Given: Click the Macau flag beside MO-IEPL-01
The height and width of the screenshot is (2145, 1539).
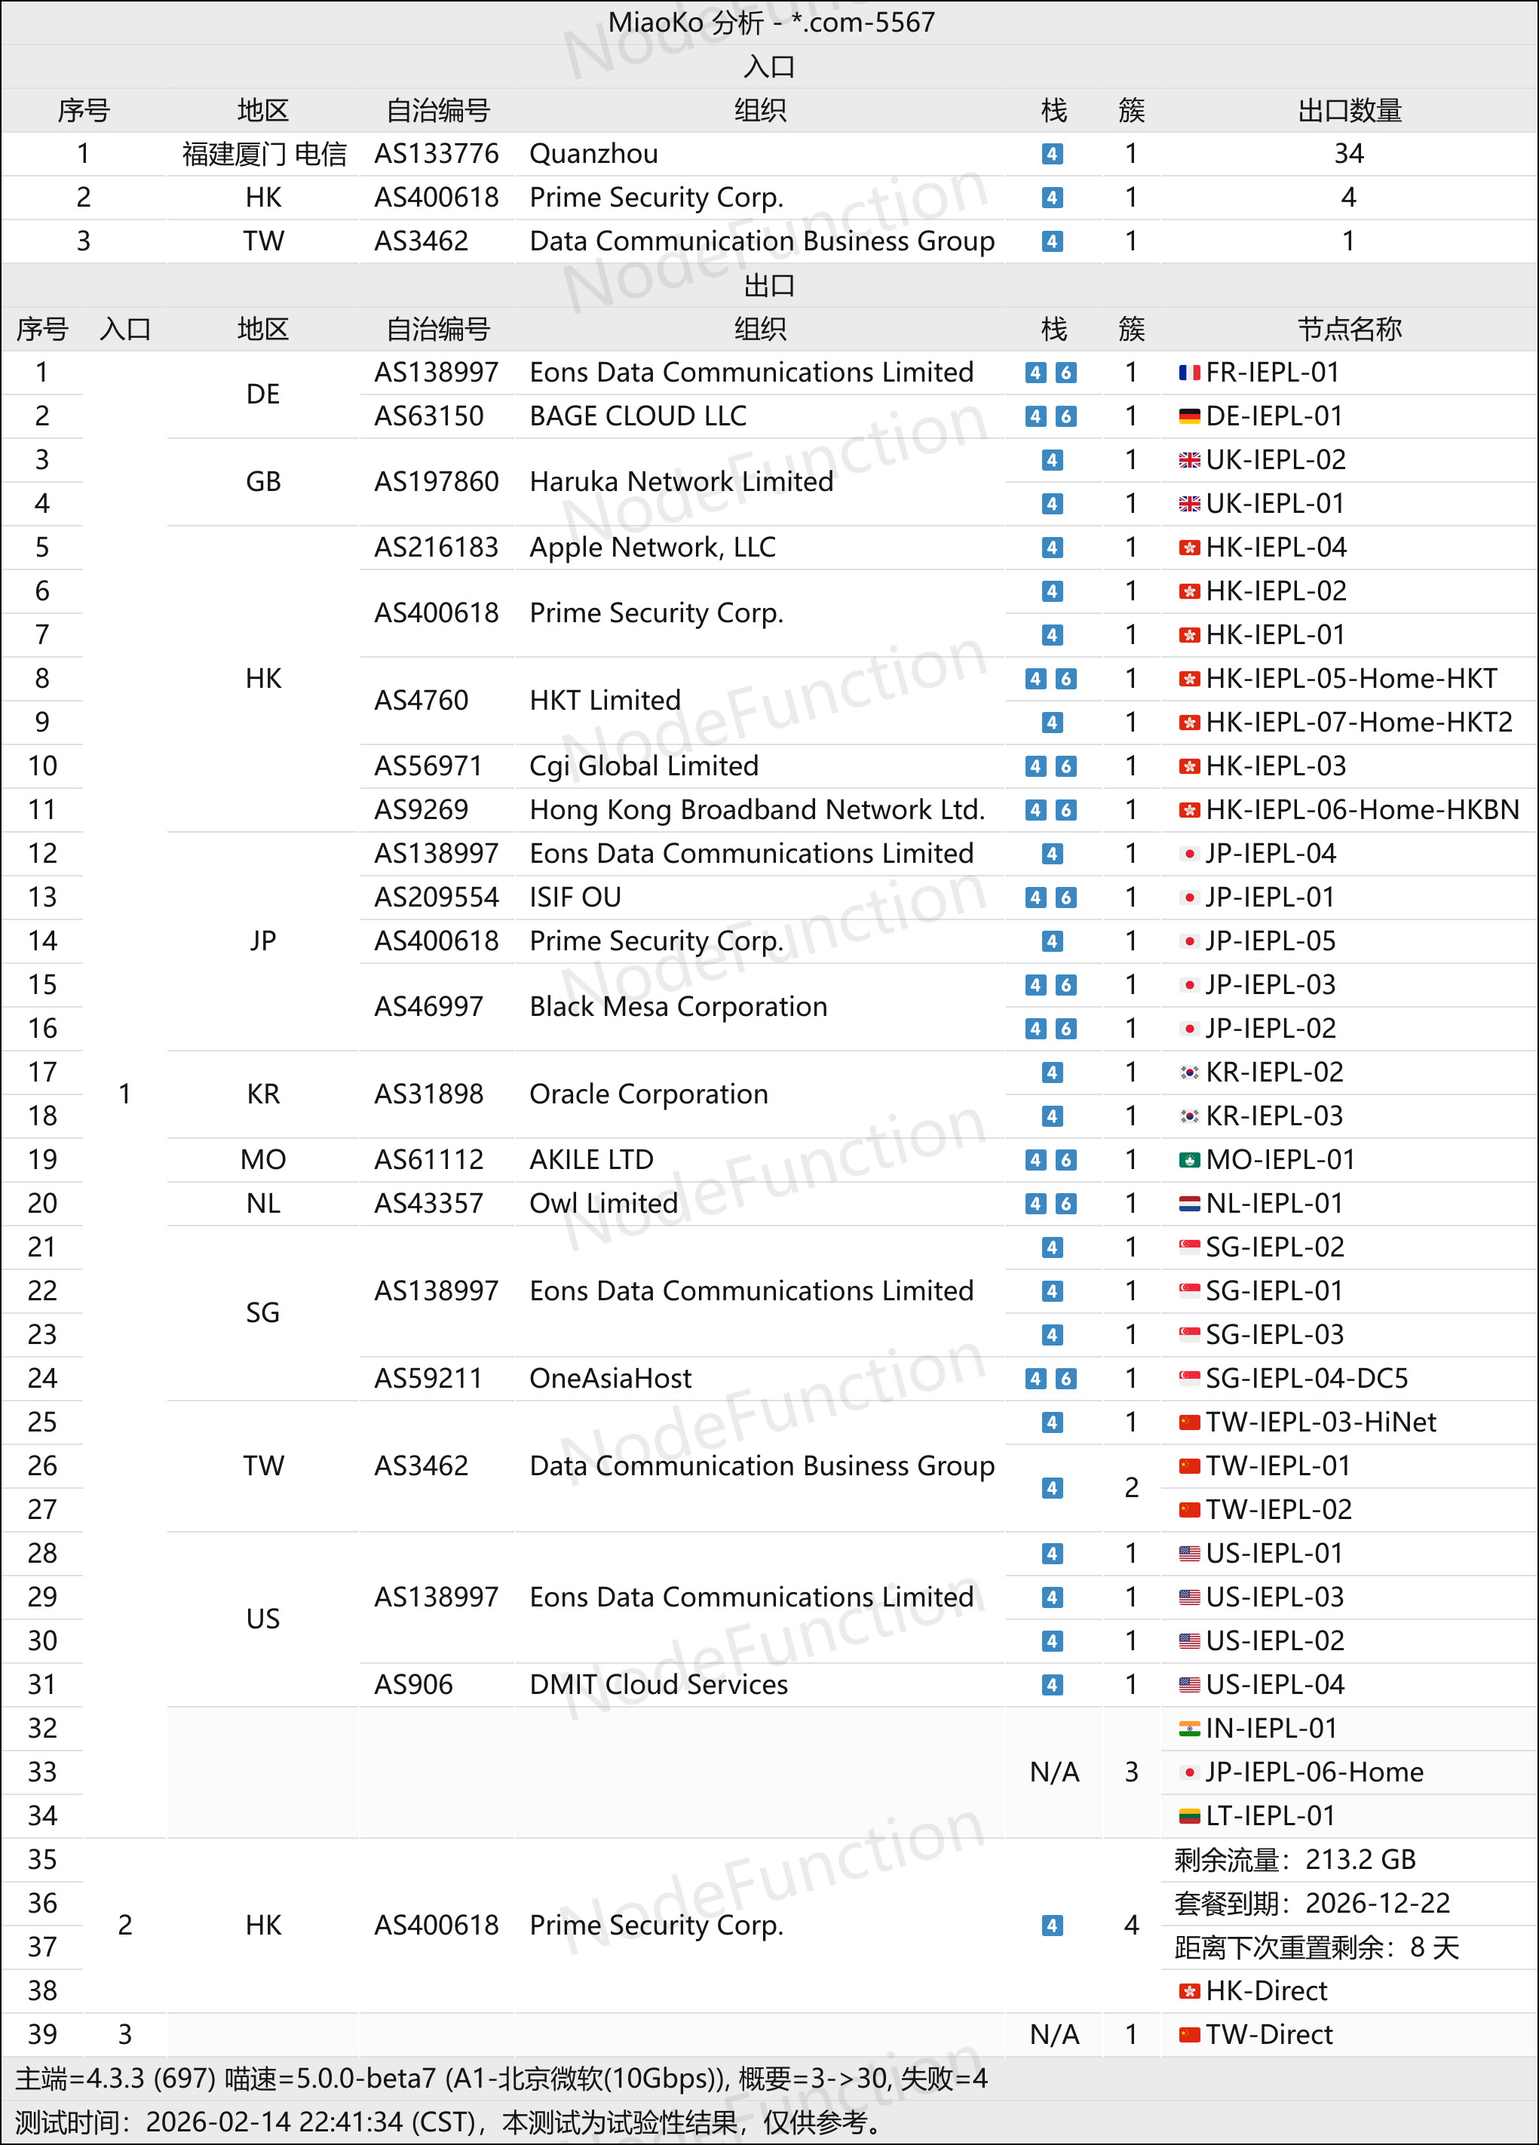Looking at the screenshot, I should click(1189, 1159).
